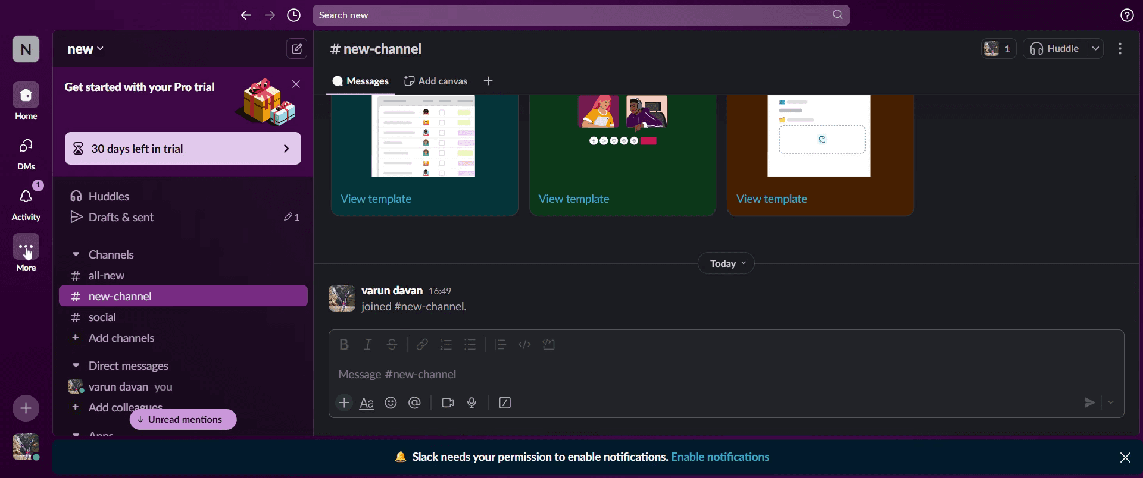Jump to Unread mentions
This screenshot has height=478, width=1143.
coord(183,420)
